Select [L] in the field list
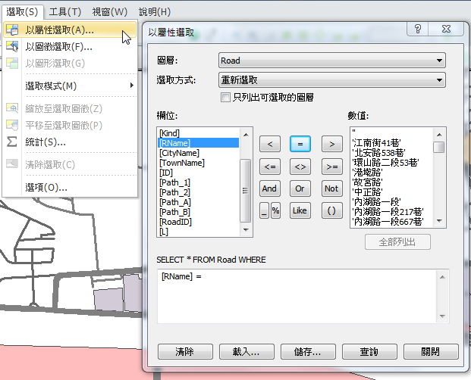This screenshot has width=471, height=380. [x=198, y=232]
